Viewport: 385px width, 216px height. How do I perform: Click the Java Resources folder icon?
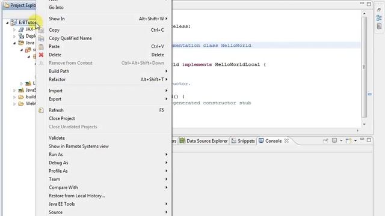pyautogui.click(x=22, y=43)
